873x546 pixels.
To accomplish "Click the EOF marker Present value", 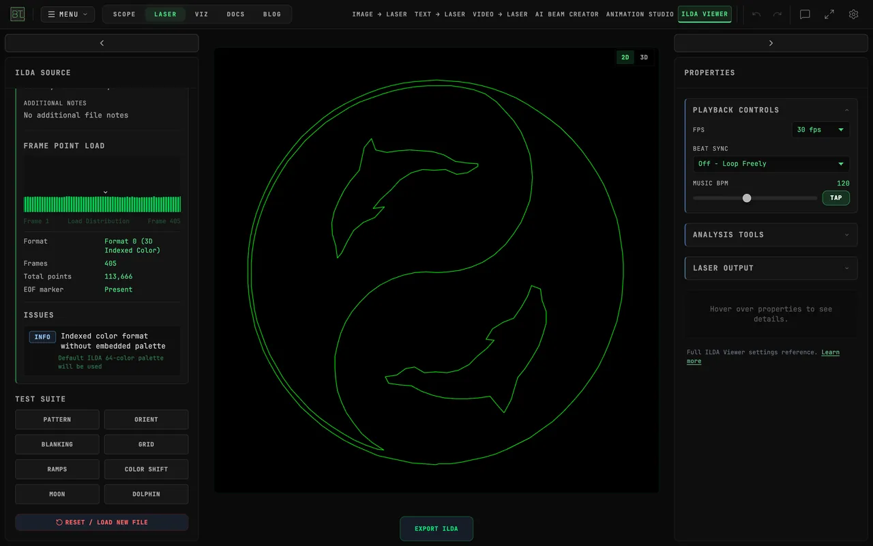I will point(119,289).
